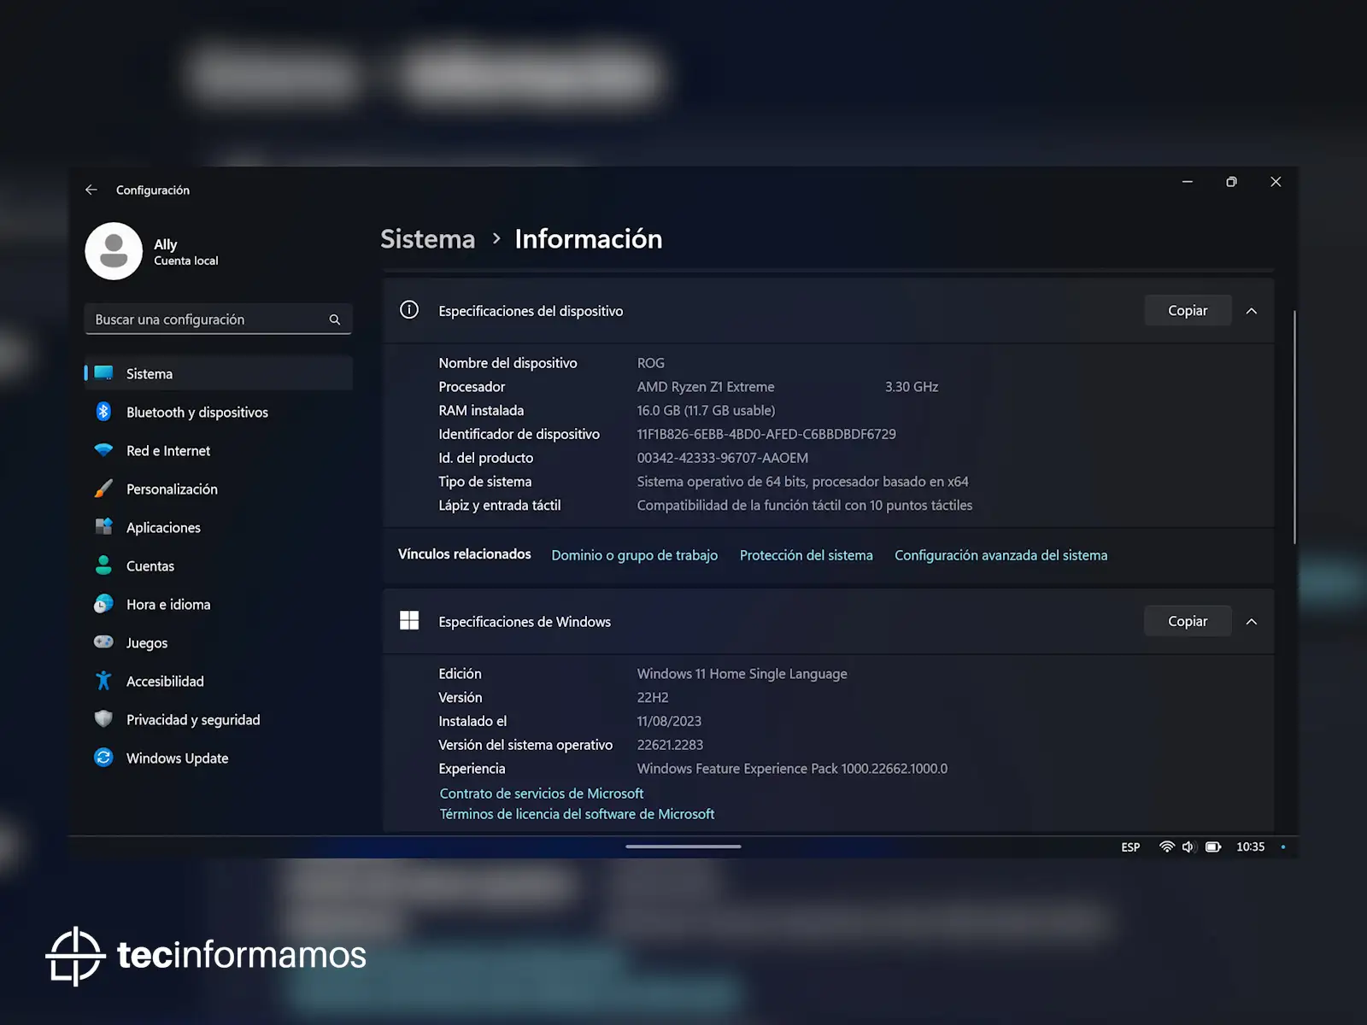Collapse Especificaciones del dispositivo section
Viewport: 1367px width, 1025px height.
tap(1252, 311)
